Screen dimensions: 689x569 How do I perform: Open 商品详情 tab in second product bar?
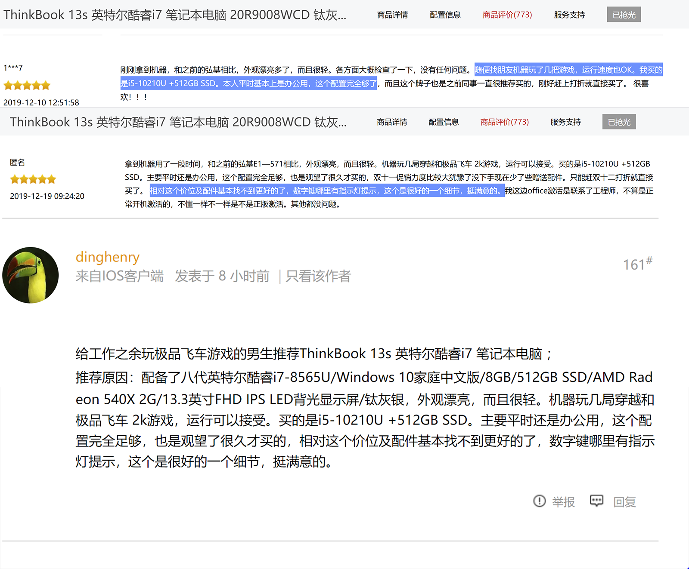[392, 122]
